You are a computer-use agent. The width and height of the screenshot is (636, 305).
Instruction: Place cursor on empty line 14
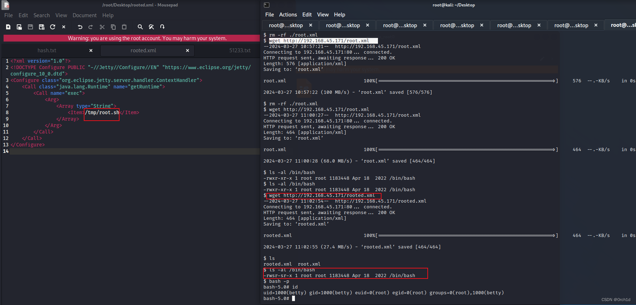(135, 151)
